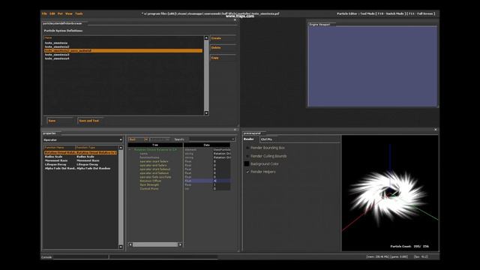Click the Create button

(x=223, y=38)
